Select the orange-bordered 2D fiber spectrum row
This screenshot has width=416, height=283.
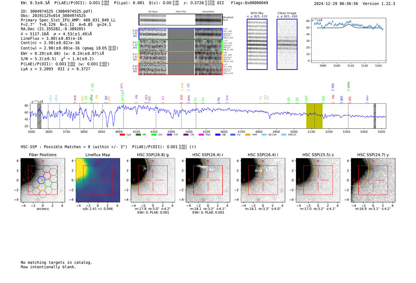pos(181,57)
